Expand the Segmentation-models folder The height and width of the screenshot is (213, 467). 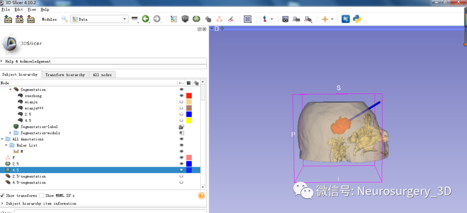point(10,133)
